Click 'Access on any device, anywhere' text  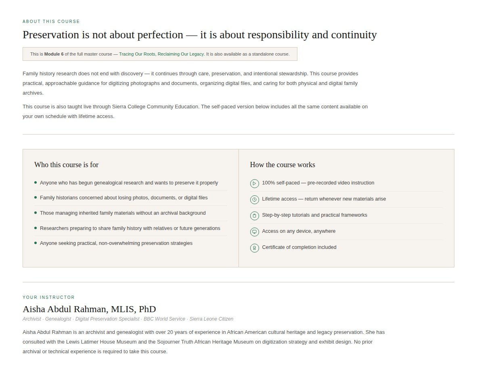click(299, 231)
